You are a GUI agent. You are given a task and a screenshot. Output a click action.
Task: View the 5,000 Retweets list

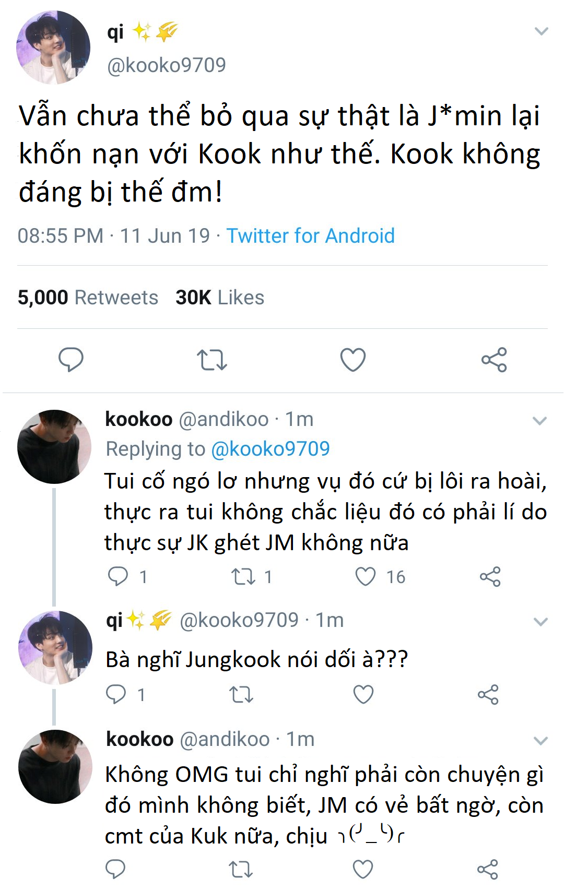[88, 298]
